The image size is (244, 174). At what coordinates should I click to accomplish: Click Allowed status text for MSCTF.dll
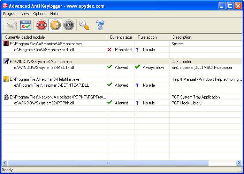(x=121, y=68)
